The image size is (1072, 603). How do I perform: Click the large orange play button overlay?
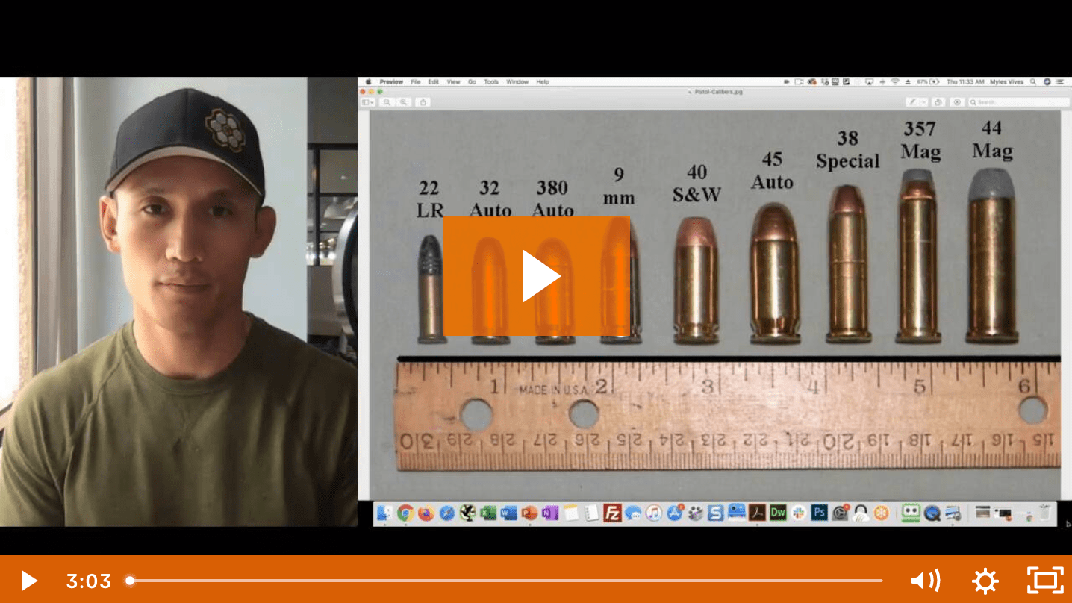pos(536,276)
